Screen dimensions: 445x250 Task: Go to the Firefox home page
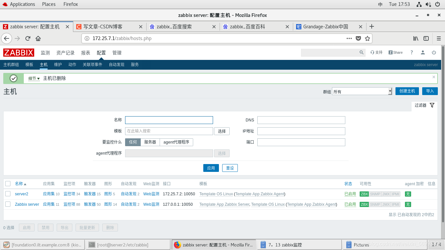(38, 38)
